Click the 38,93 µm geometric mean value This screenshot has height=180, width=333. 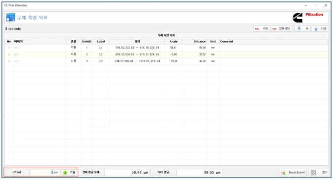[x=200, y=172]
